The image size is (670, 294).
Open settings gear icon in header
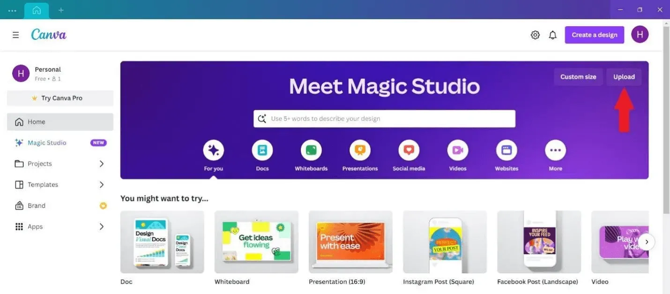(x=535, y=35)
